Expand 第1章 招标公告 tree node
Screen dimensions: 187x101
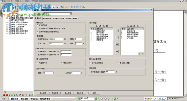pos(7,16)
